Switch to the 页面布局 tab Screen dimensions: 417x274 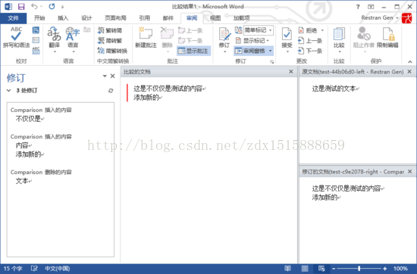point(115,18)
